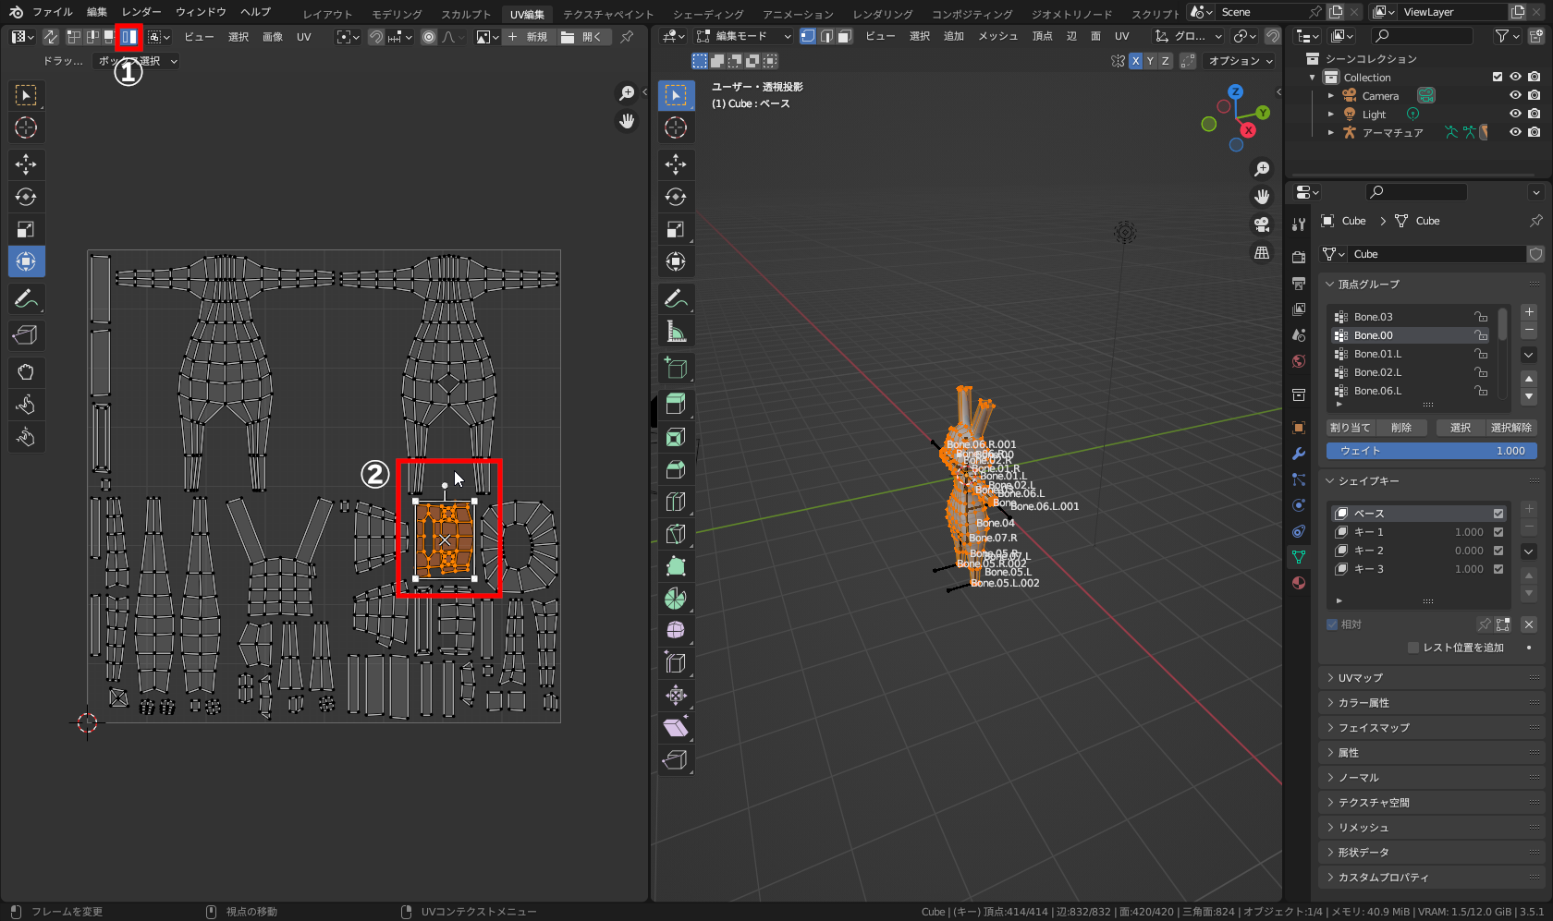Select the Cursor tool in the UV editor
1553x921 pixels.
(26, 127)
